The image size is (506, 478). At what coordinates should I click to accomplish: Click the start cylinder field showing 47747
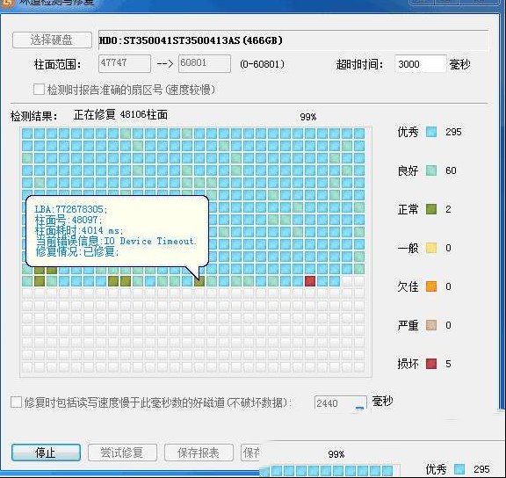coord(125,63)
